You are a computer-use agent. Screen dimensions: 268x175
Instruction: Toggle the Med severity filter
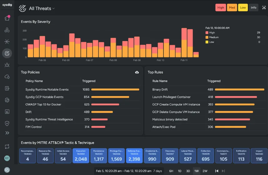coord(232,7)
